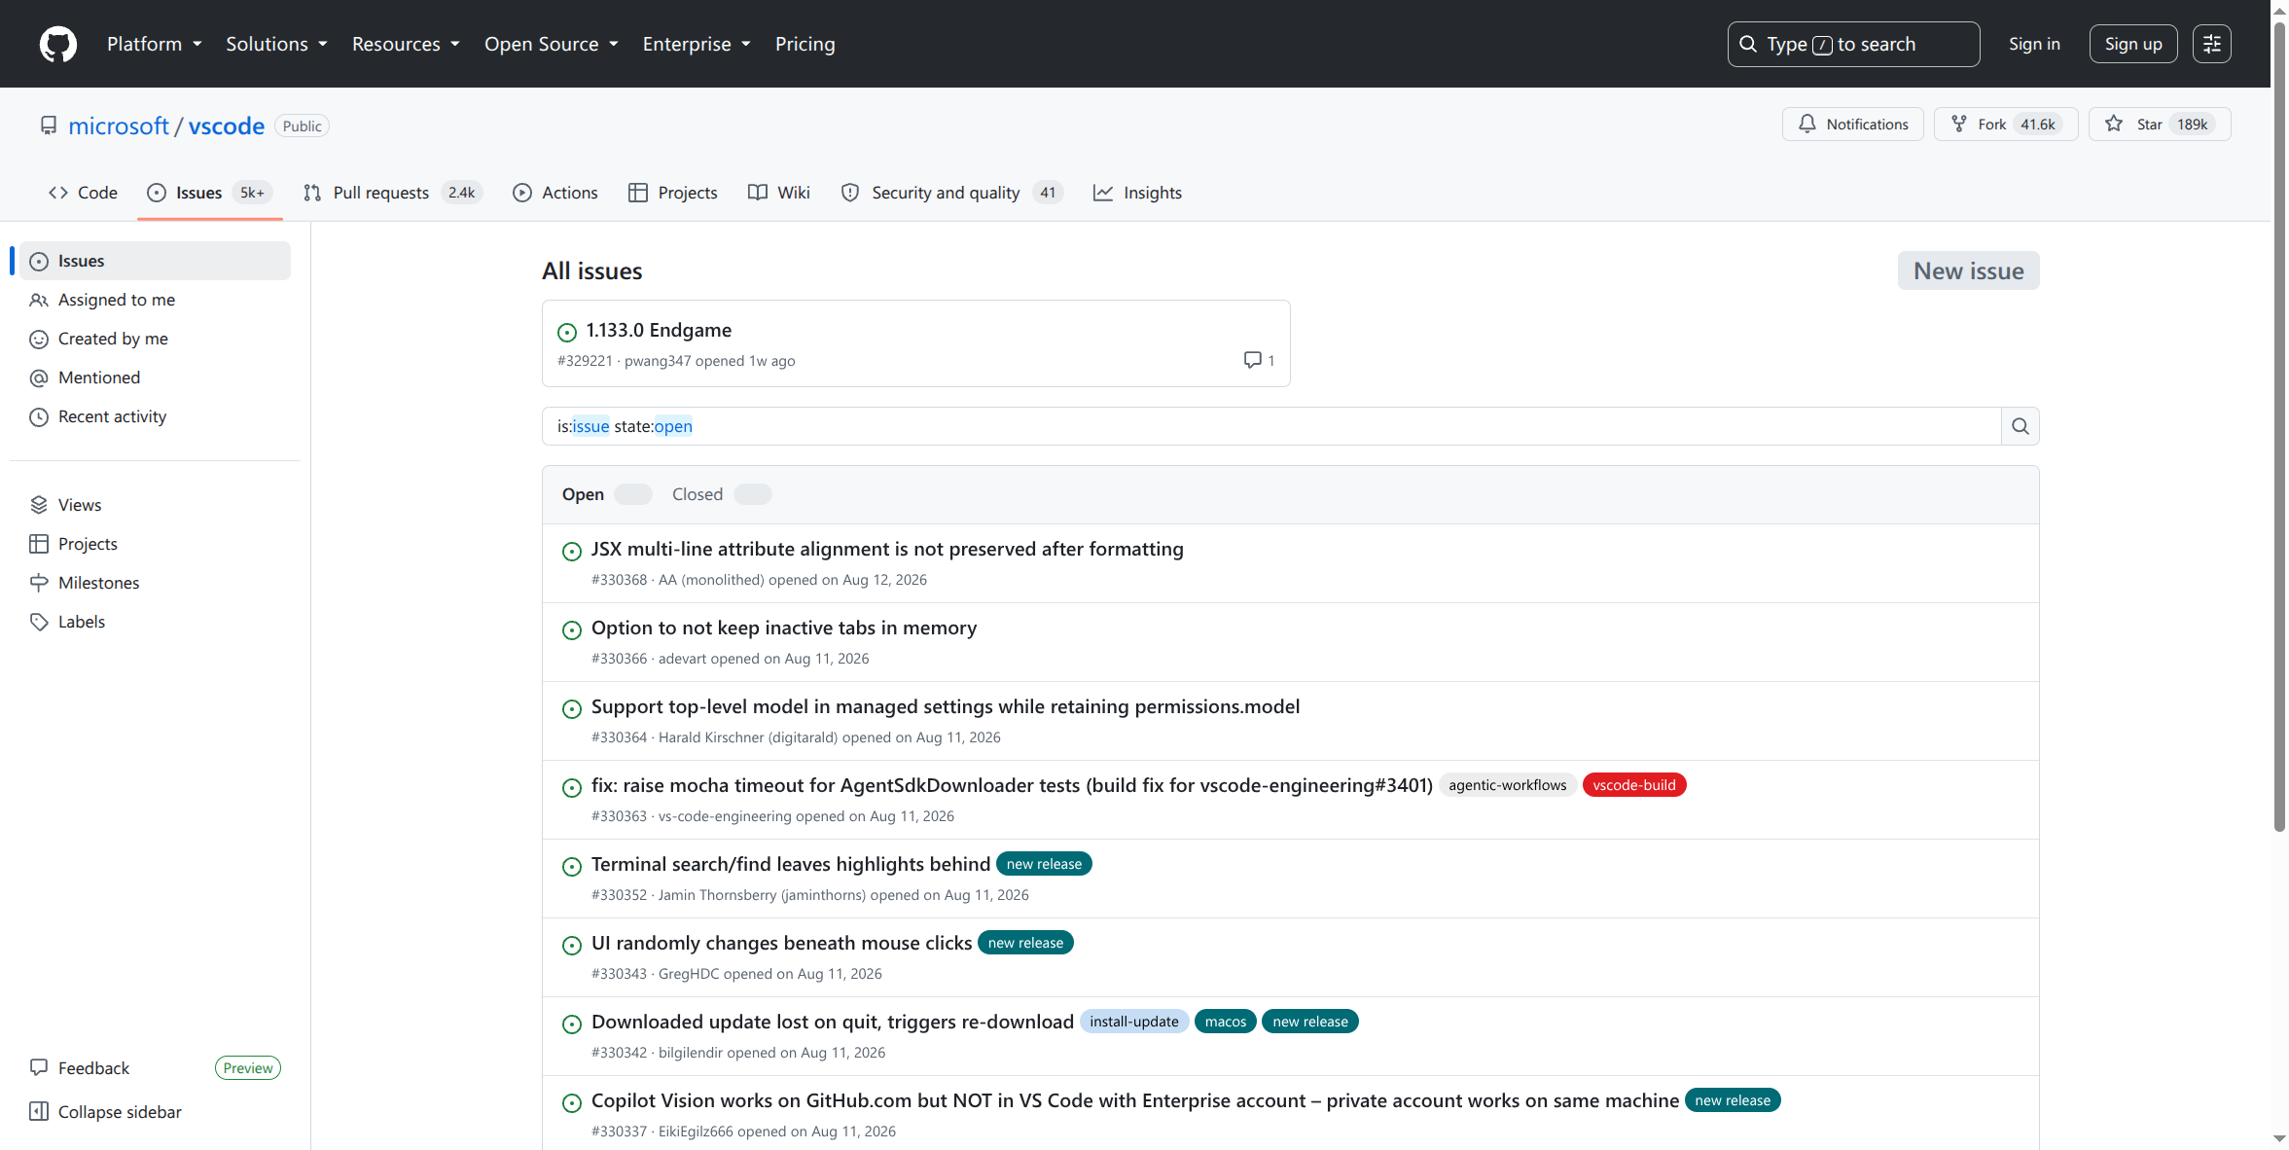Click the issue filter field 'is:issue state:open'
The image size is (2289, 1150).
point(1270,426)
